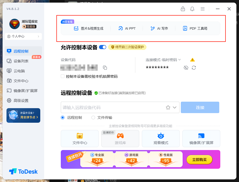Launch the AI PPT tool

pyautogui.click(x=127, y=28)
